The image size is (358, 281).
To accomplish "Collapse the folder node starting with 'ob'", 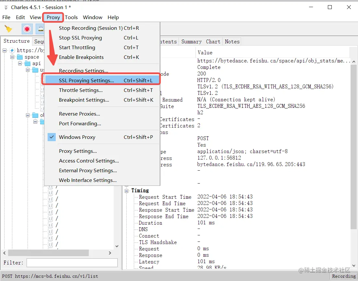I will [x=28, y=115].
